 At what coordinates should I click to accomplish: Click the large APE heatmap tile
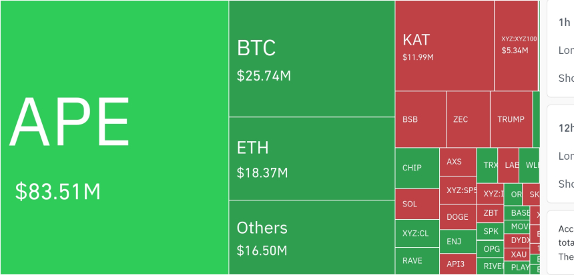click(x=113, y=137)
